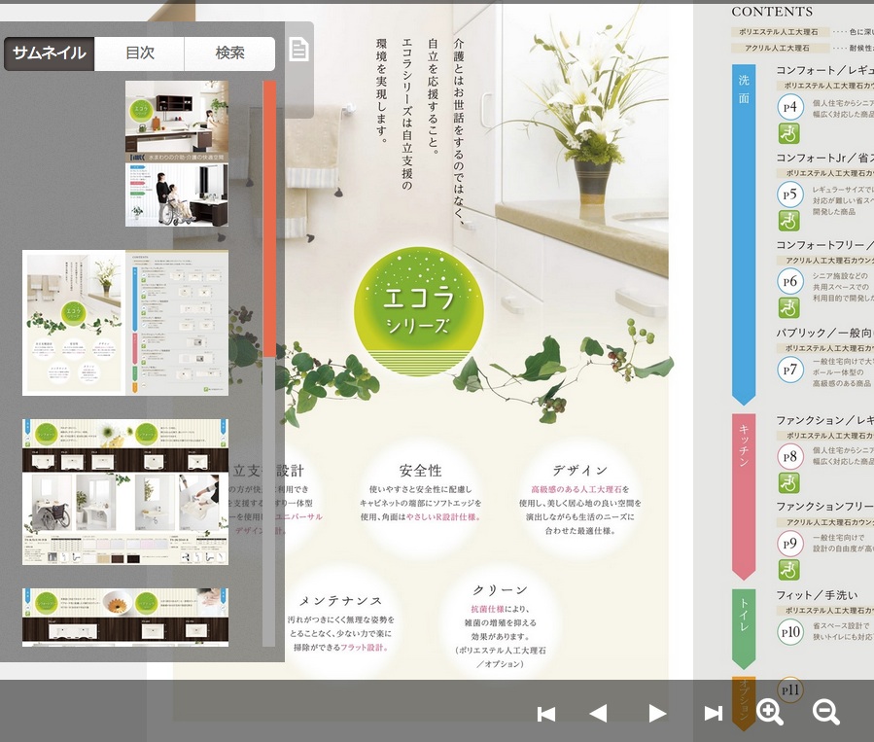Click the pink 抗菌仕様 text
Screen dimensions: 874x742
[487, 609]
